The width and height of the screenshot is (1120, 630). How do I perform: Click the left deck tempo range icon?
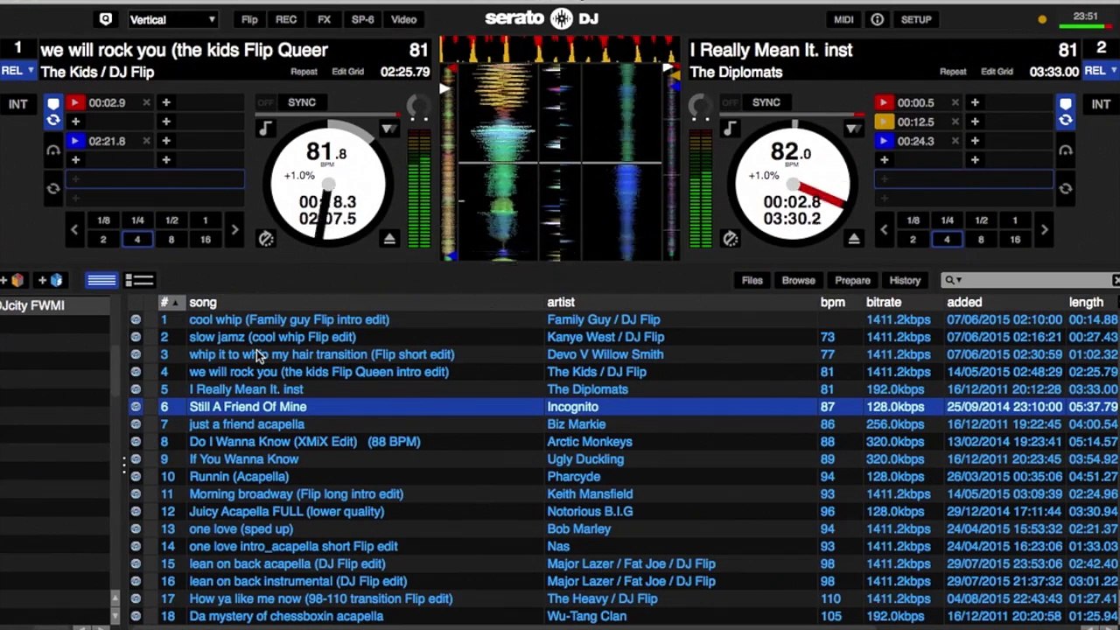coord(388,129)
